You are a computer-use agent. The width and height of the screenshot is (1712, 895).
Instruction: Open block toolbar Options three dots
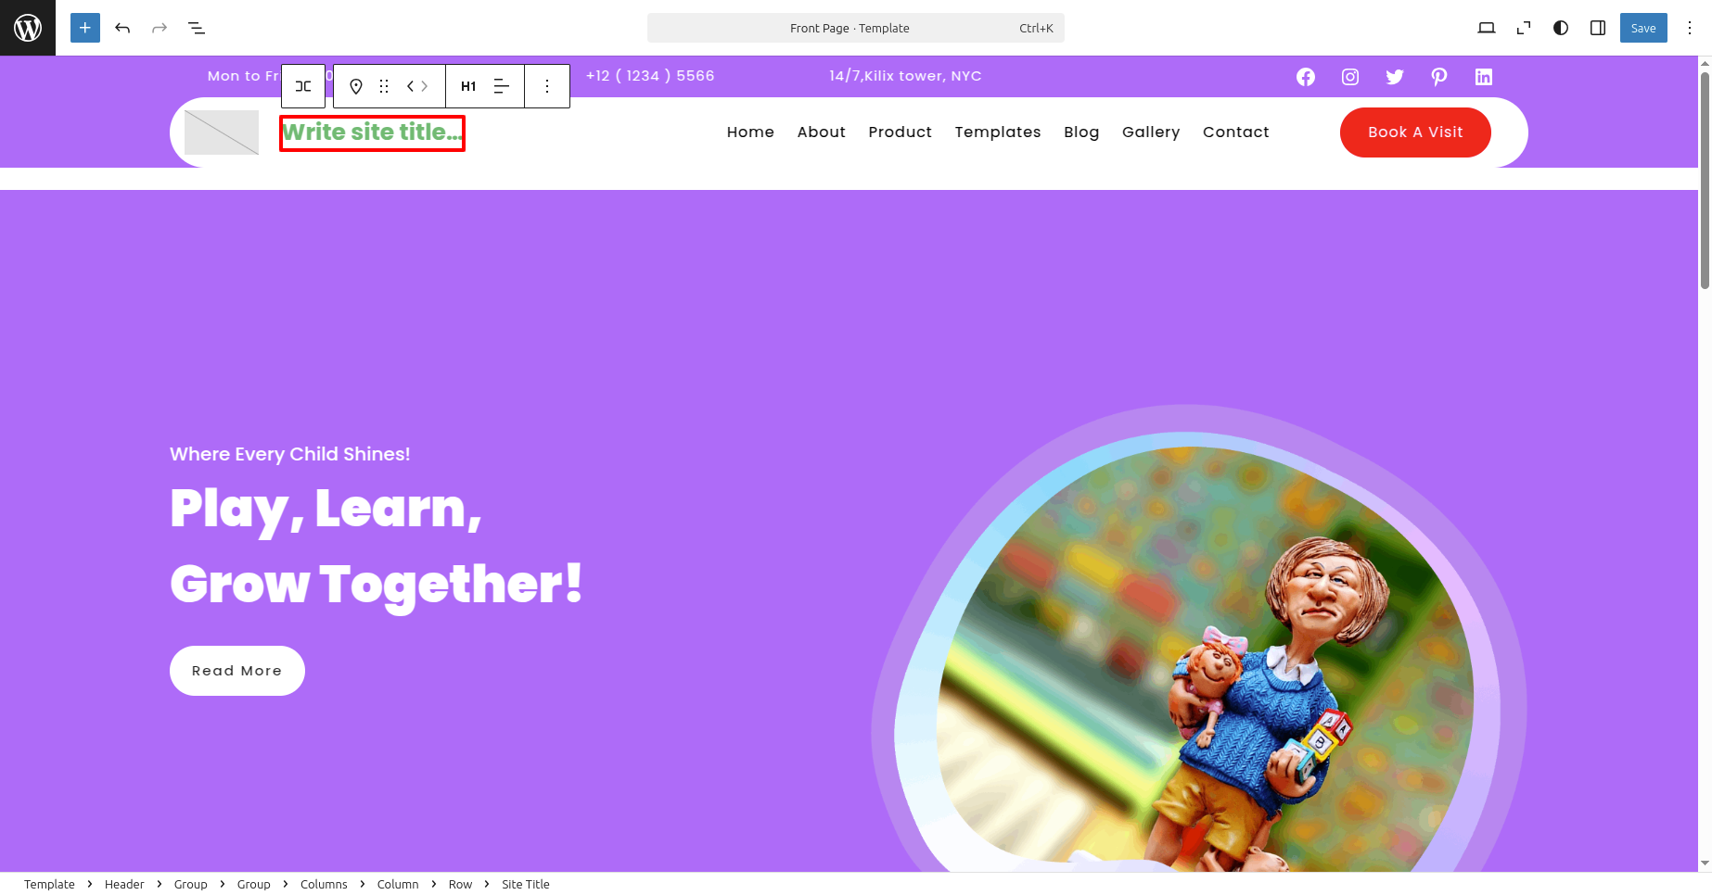pyautogui.click(x=547, y=86)
